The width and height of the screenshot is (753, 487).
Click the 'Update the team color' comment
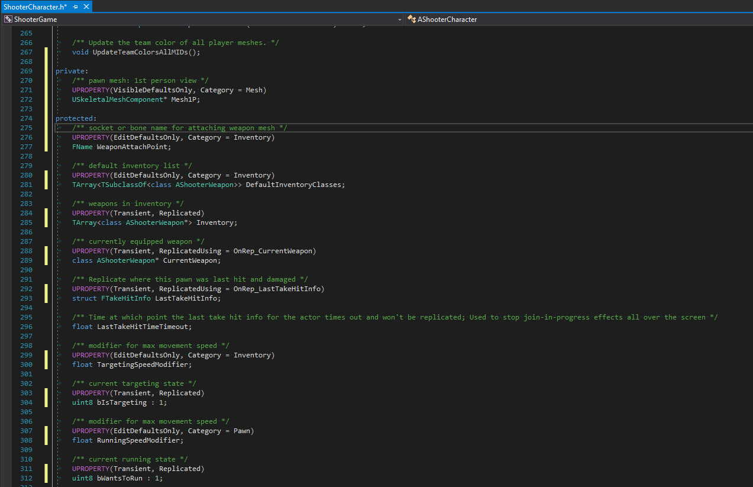click(x=176, y=43)
